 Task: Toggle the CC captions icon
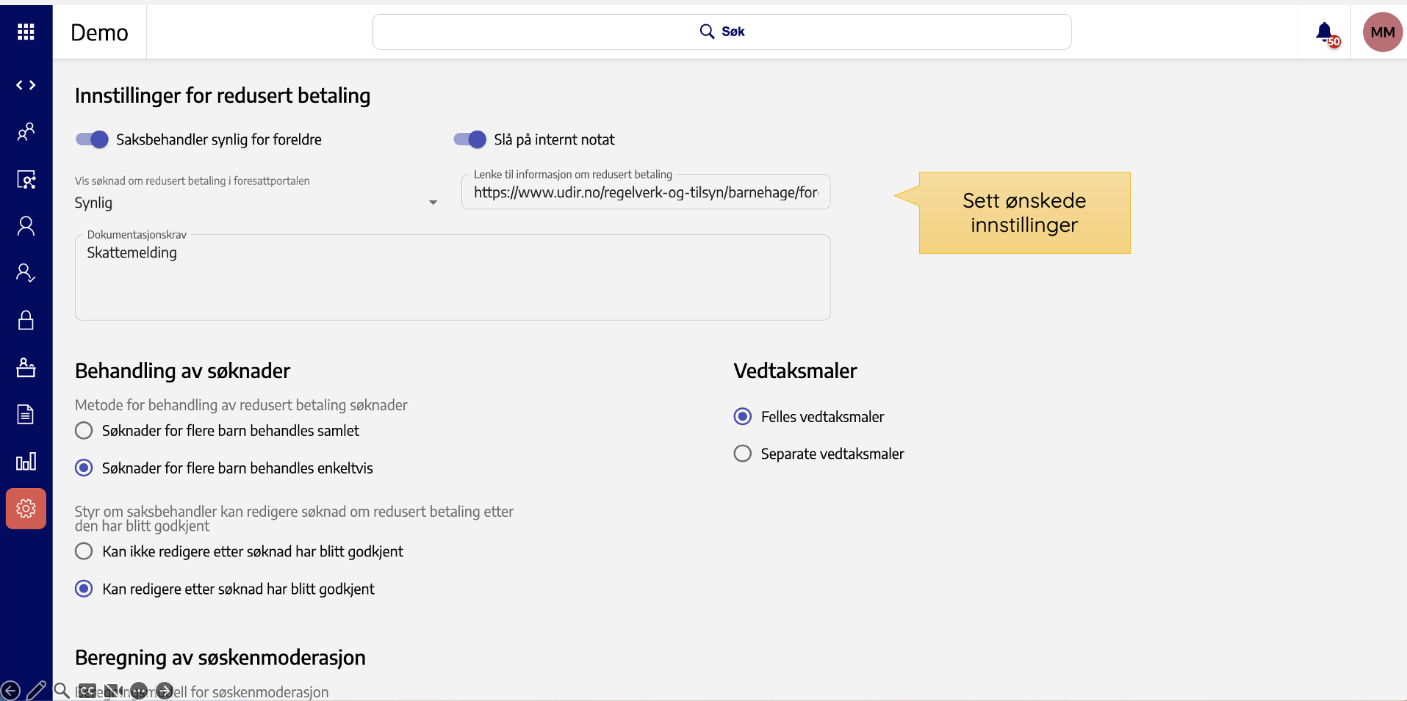pyautogui.click(x=87, y=691)
